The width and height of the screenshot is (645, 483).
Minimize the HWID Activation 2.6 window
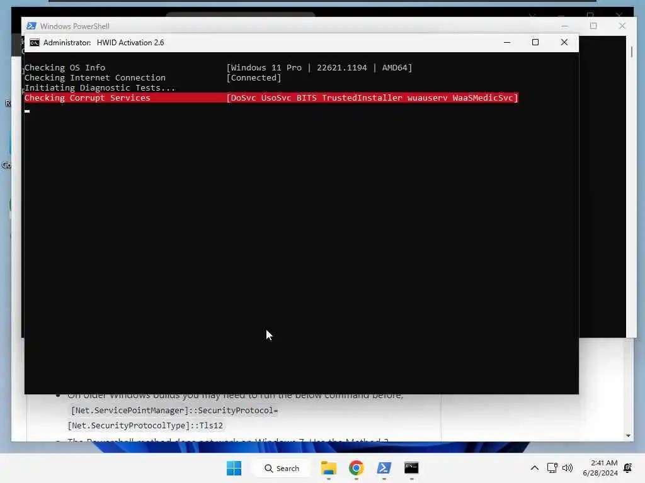pos(507,42)
